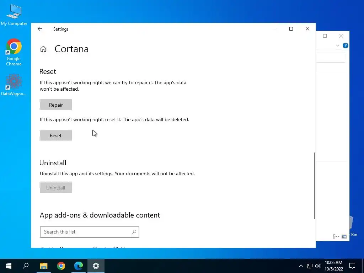Click the Reset button

tap(56, 135)
